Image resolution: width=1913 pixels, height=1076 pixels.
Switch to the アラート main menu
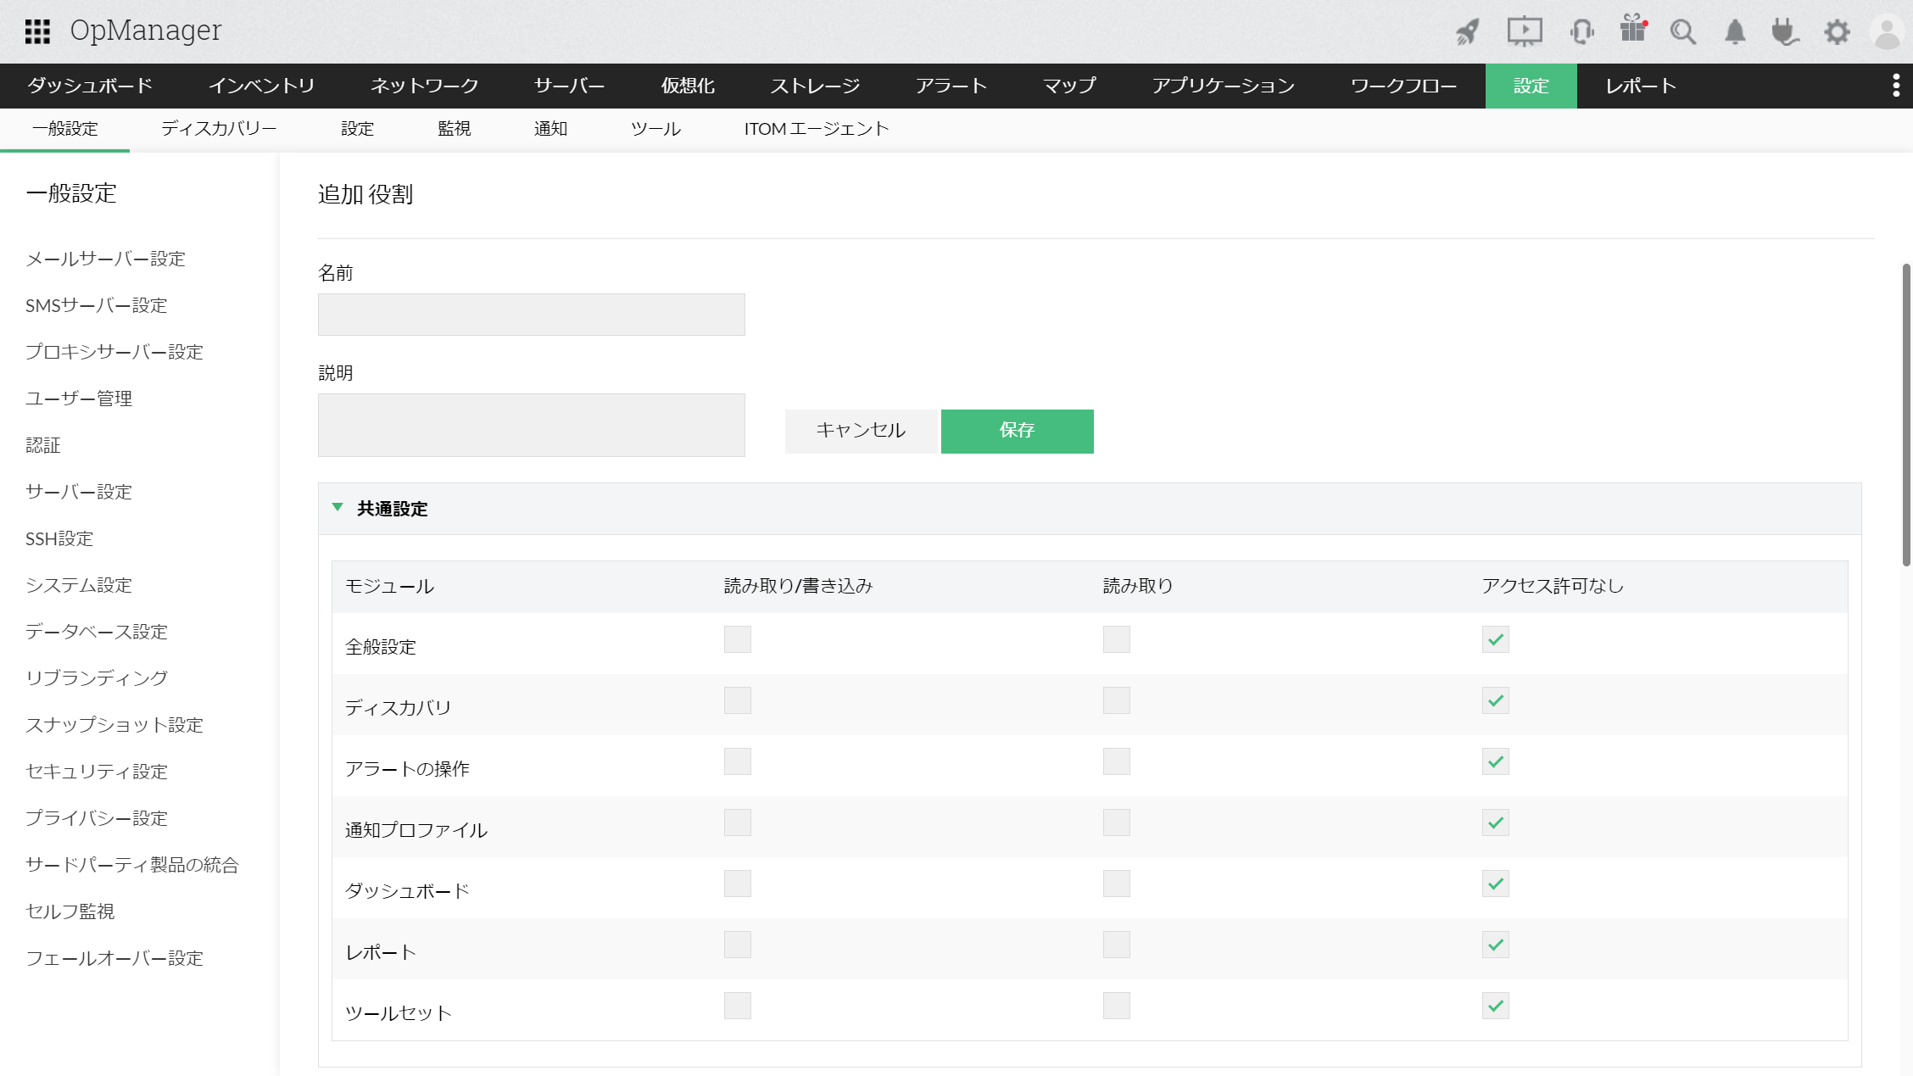coord(951,86)
